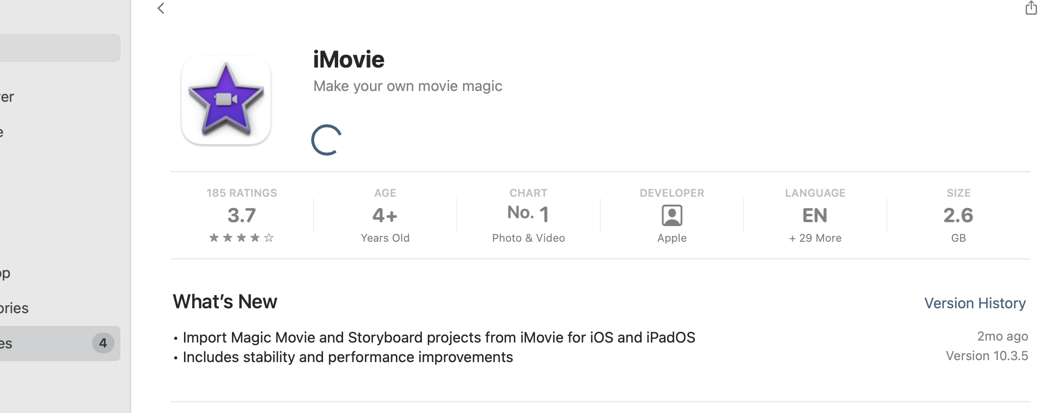Click the EN language indicator
1059x413 pixels.
[x=815, y=215]
